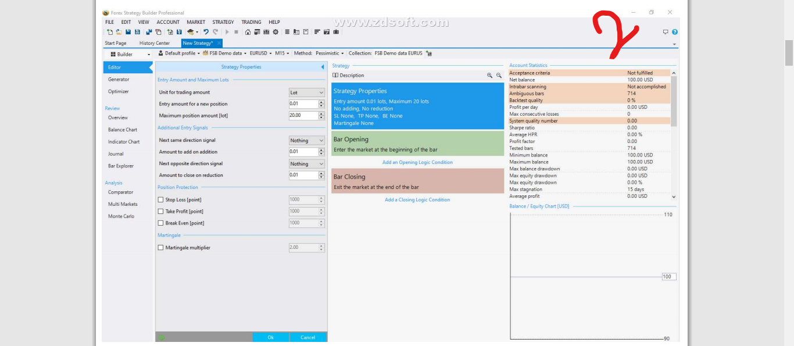Zoom out the strategy description

[x=499, y=75]
